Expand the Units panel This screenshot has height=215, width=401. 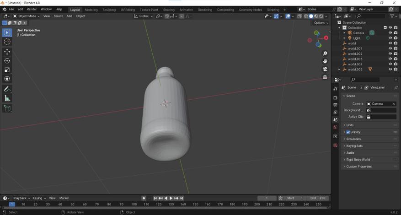click(x=350, y=125)
